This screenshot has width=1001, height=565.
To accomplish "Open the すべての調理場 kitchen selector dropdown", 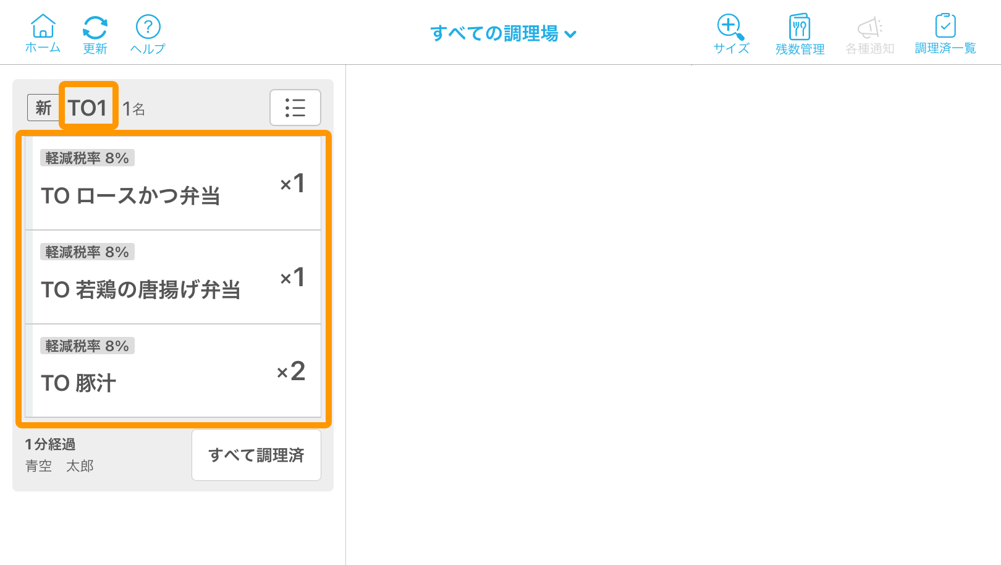I will pos(502,32).
